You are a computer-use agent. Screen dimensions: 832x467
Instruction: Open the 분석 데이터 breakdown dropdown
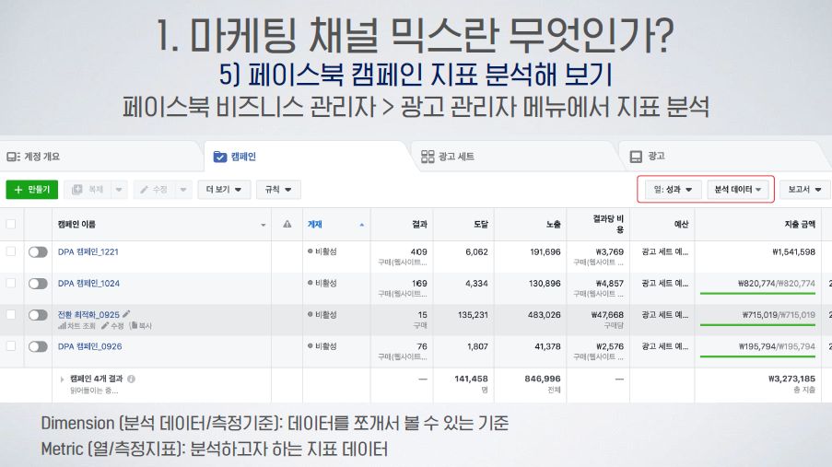[x=737, y=190]
